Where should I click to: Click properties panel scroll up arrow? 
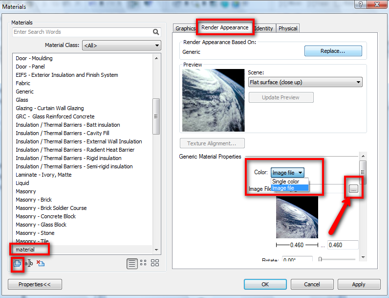click(x=363, y=156)
